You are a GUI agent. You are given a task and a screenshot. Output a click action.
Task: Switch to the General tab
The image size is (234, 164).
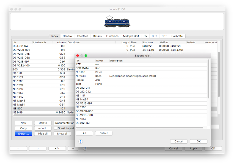[x=67, y=36]
